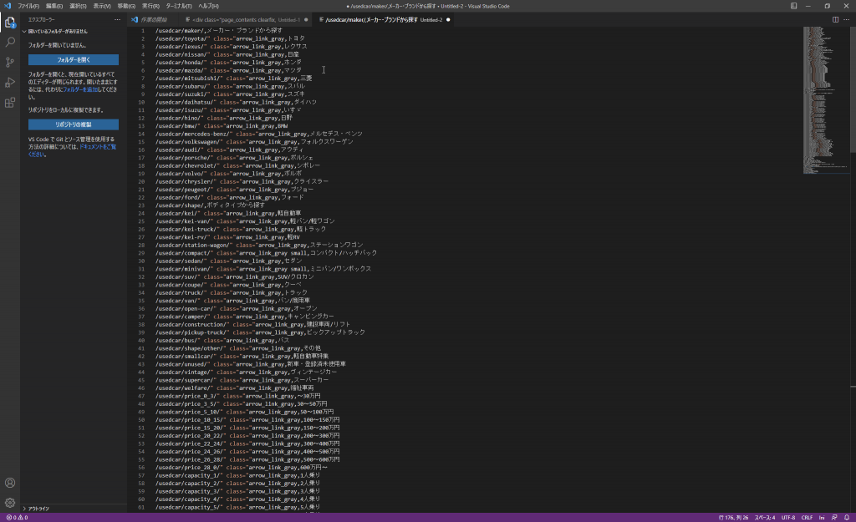Open the notifications bell in status bar

pos(847,518)
